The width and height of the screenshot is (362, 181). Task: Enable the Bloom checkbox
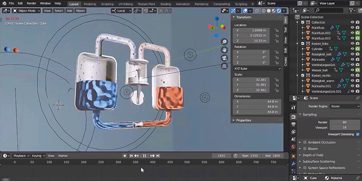coord(305,149)
